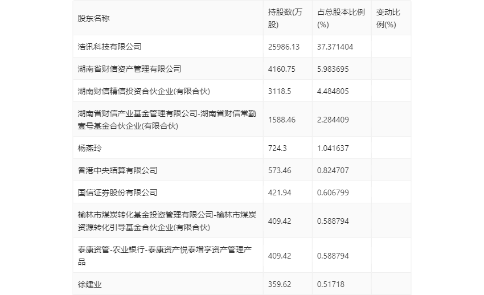This screenshot has width=484, height=295.
Task: Click the holding value 4160.75
Action: [x=281, y=69]
